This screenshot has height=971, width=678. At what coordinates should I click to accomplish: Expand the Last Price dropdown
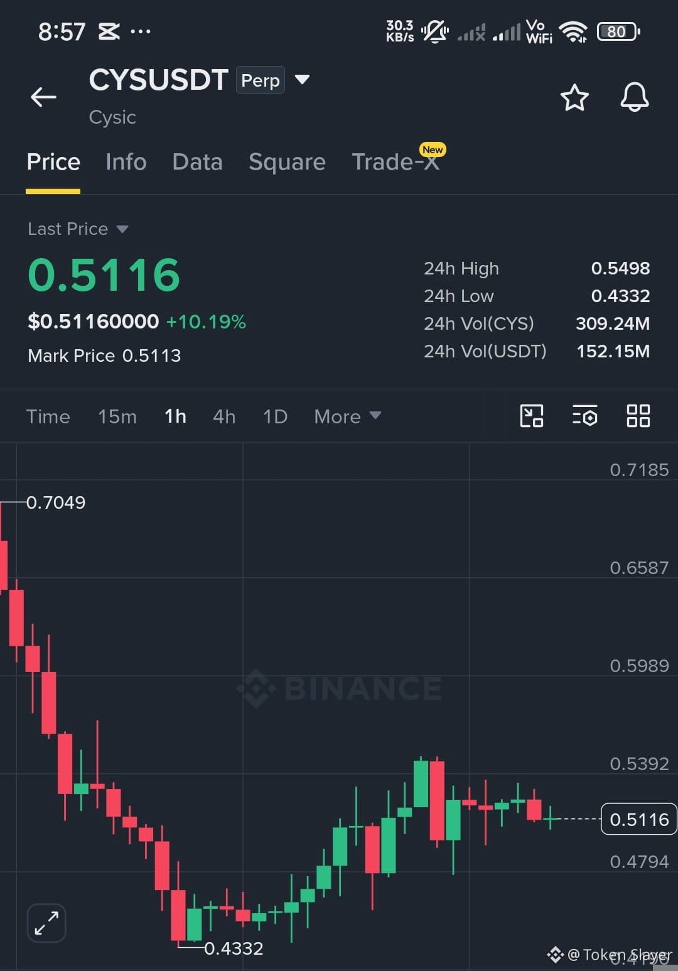[122, 229]
